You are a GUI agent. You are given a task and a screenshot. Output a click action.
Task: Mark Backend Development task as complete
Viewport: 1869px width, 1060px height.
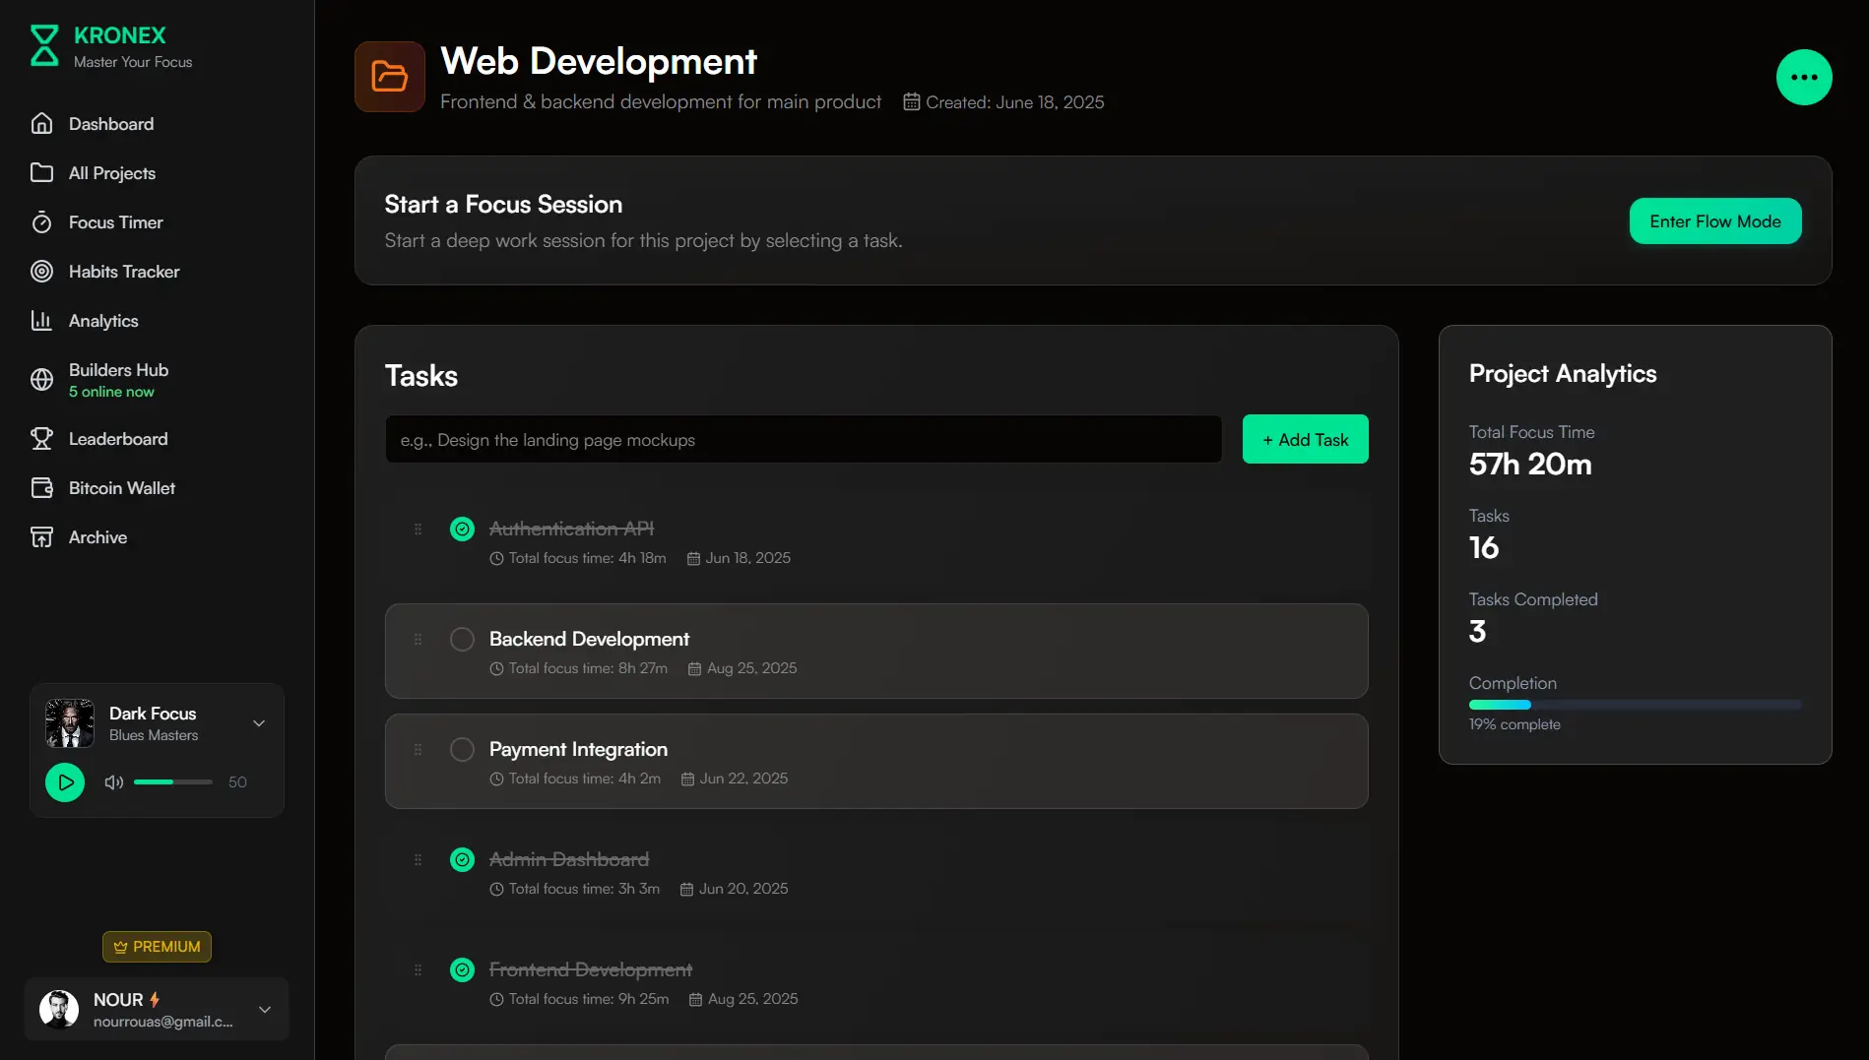point(461,639)
